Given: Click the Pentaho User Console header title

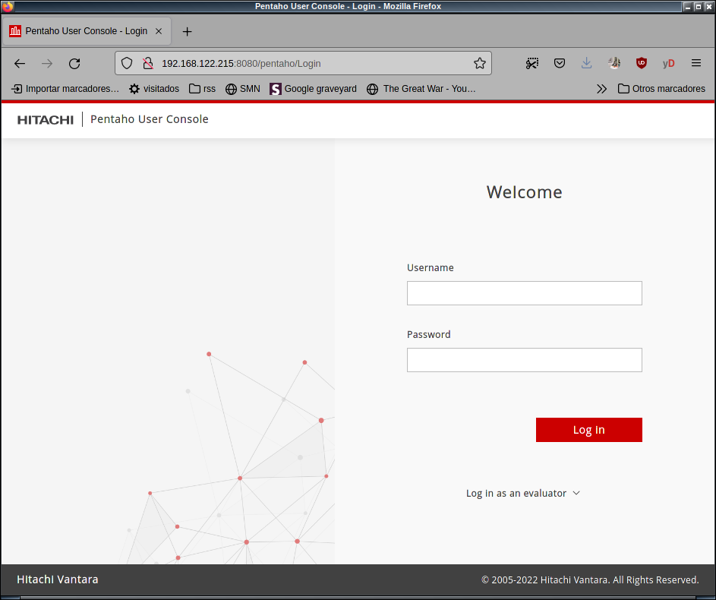Looking at the screenshot, I should 150,119.
